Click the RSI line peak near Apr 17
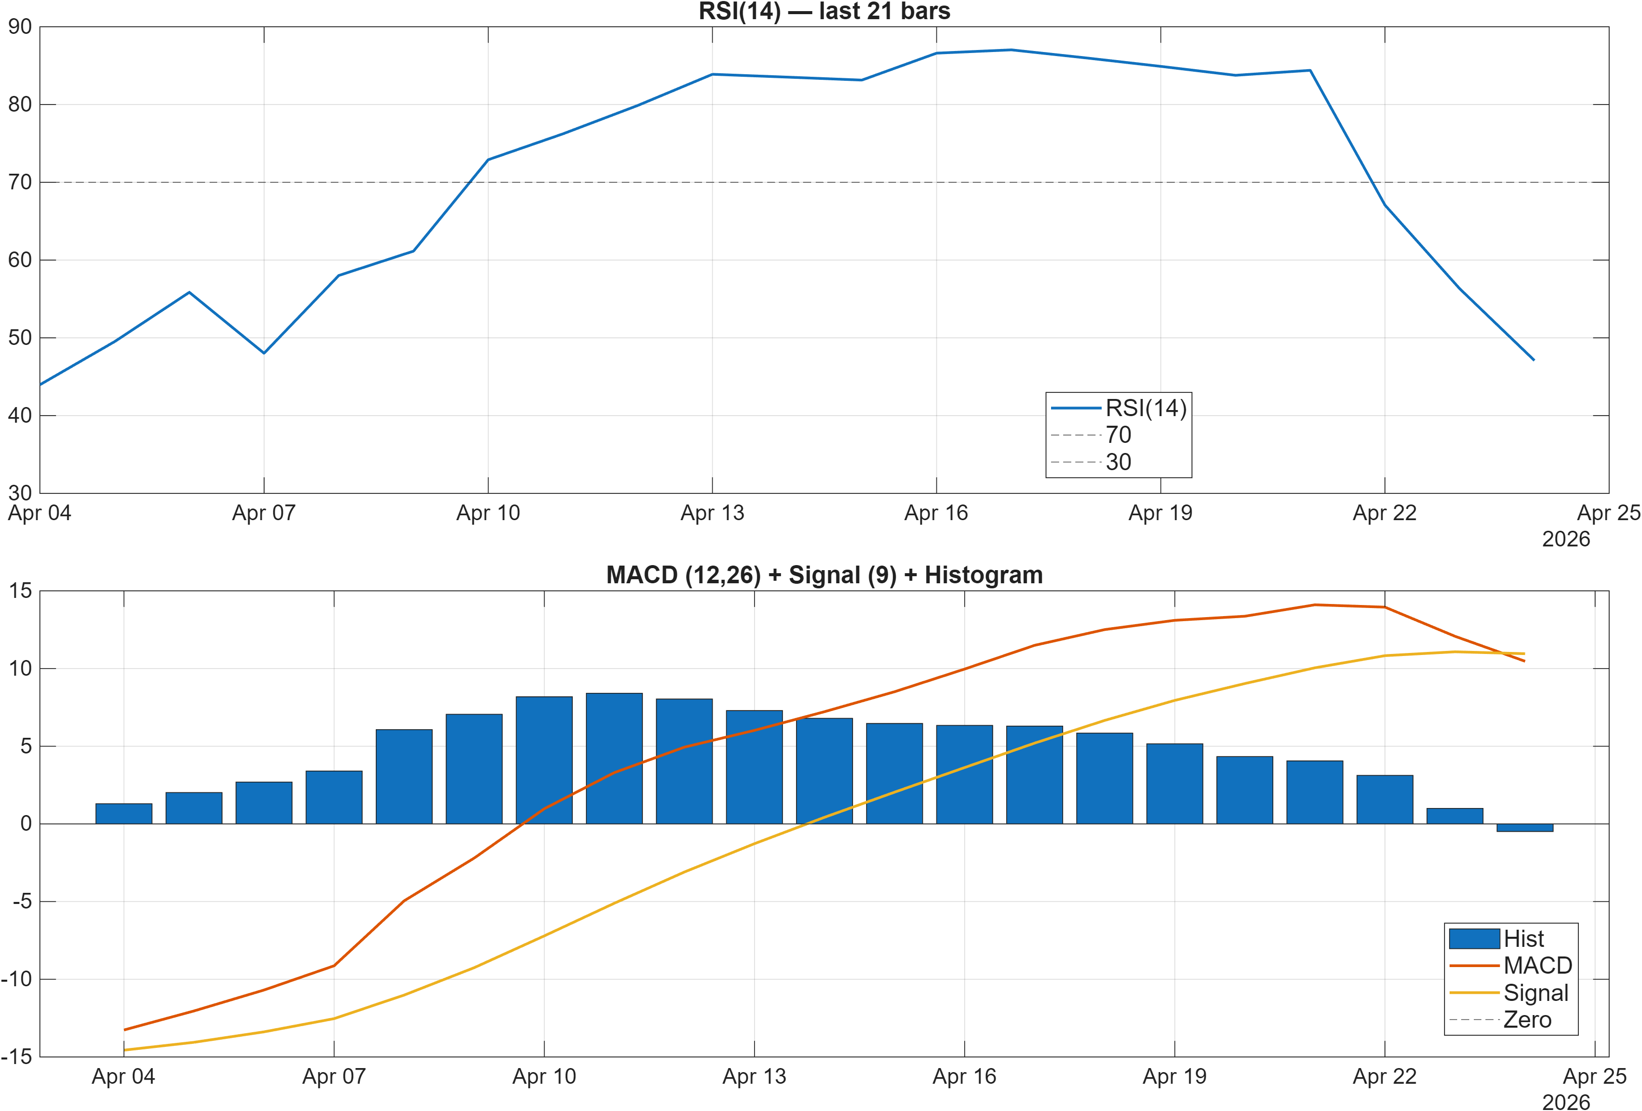Viewport: 1642px width, 1111px height. point(1011,50)
